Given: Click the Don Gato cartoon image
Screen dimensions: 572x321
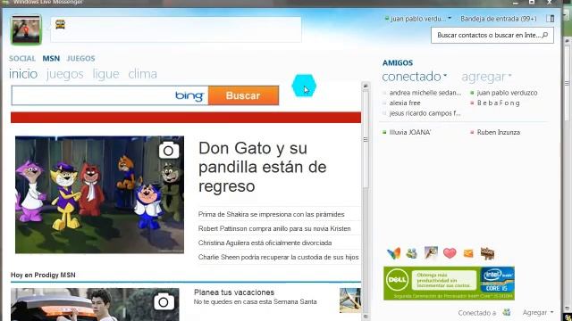Looking at the screenshot, I should coord(99,194).
